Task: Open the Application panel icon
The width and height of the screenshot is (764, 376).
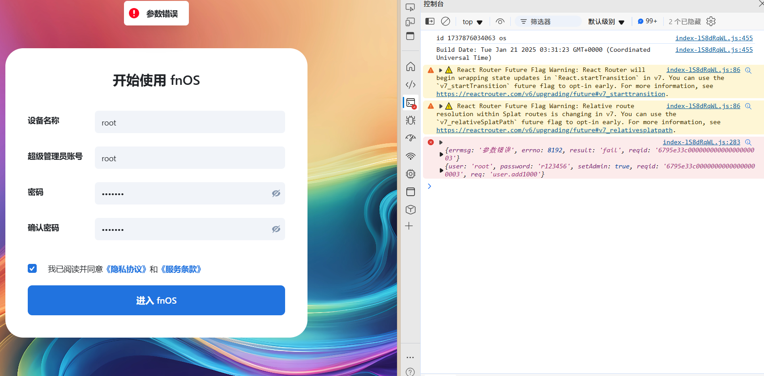Action: pyautogui.click(x=410, y=192)
